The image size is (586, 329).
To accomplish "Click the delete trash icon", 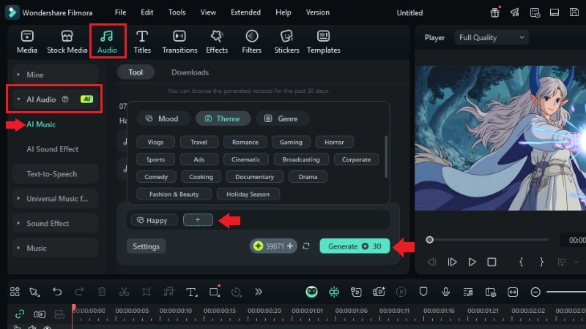I will [102, 292].
